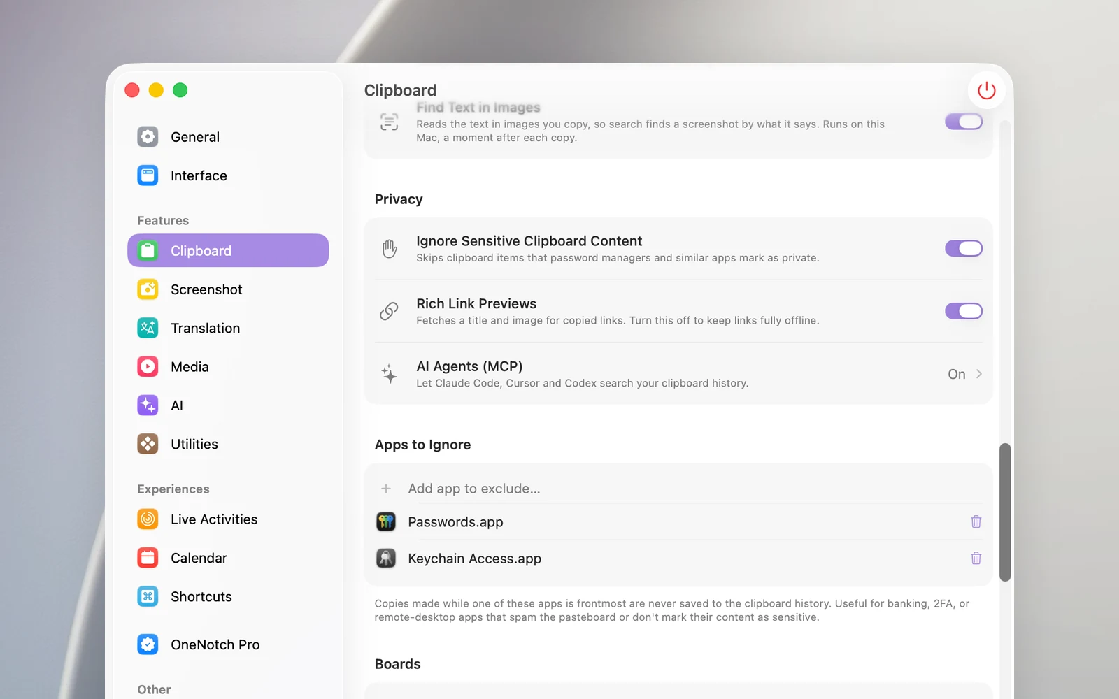
Task: Click the pink Media play icon
Action: 148,366
